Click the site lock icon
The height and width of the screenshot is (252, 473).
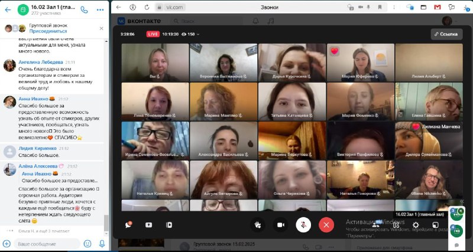[x=160, y=7]
